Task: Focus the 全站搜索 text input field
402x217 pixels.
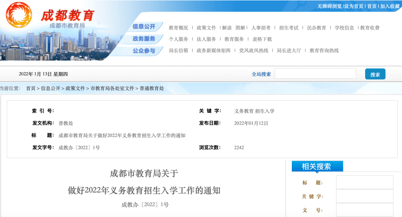Action: 315,74
